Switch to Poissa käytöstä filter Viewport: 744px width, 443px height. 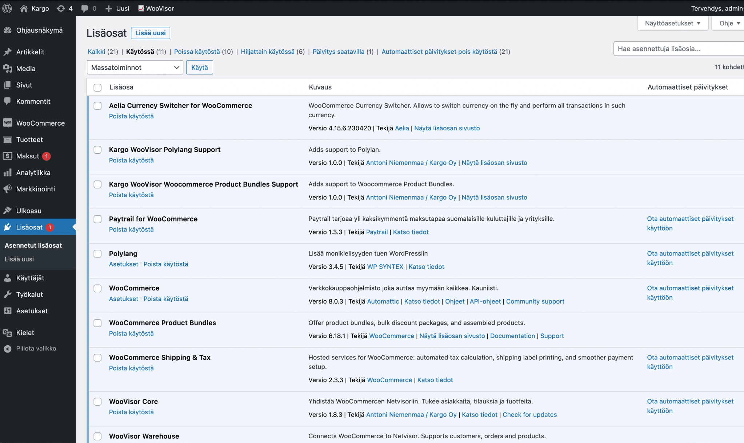[197, 52]
